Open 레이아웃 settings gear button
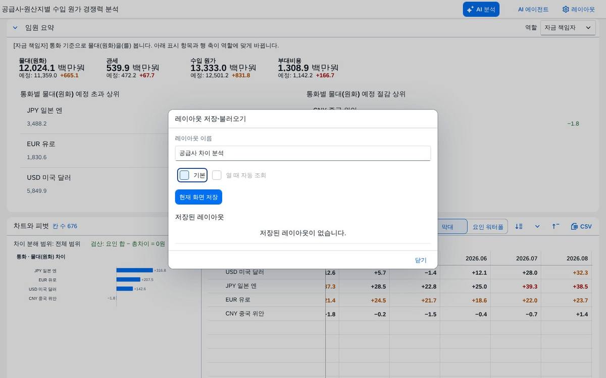 click(x=578, y=9)
